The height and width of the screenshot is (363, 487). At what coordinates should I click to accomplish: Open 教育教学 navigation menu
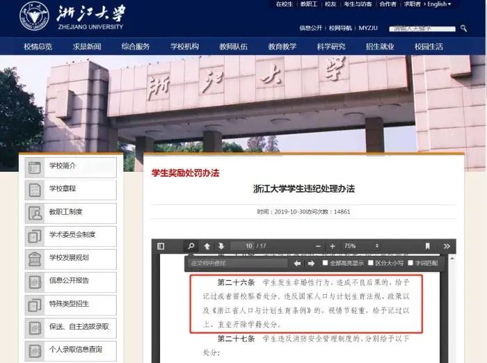click(282, 47)
